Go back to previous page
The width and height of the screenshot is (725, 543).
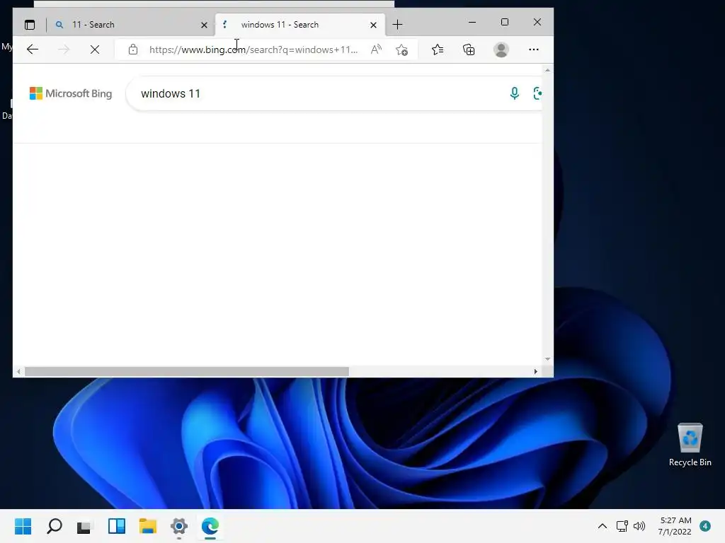[x=33, y=49]
